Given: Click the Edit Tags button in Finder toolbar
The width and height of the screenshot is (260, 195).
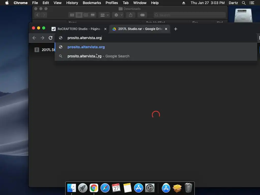Looking at the screenshot, I should (142, 15).
